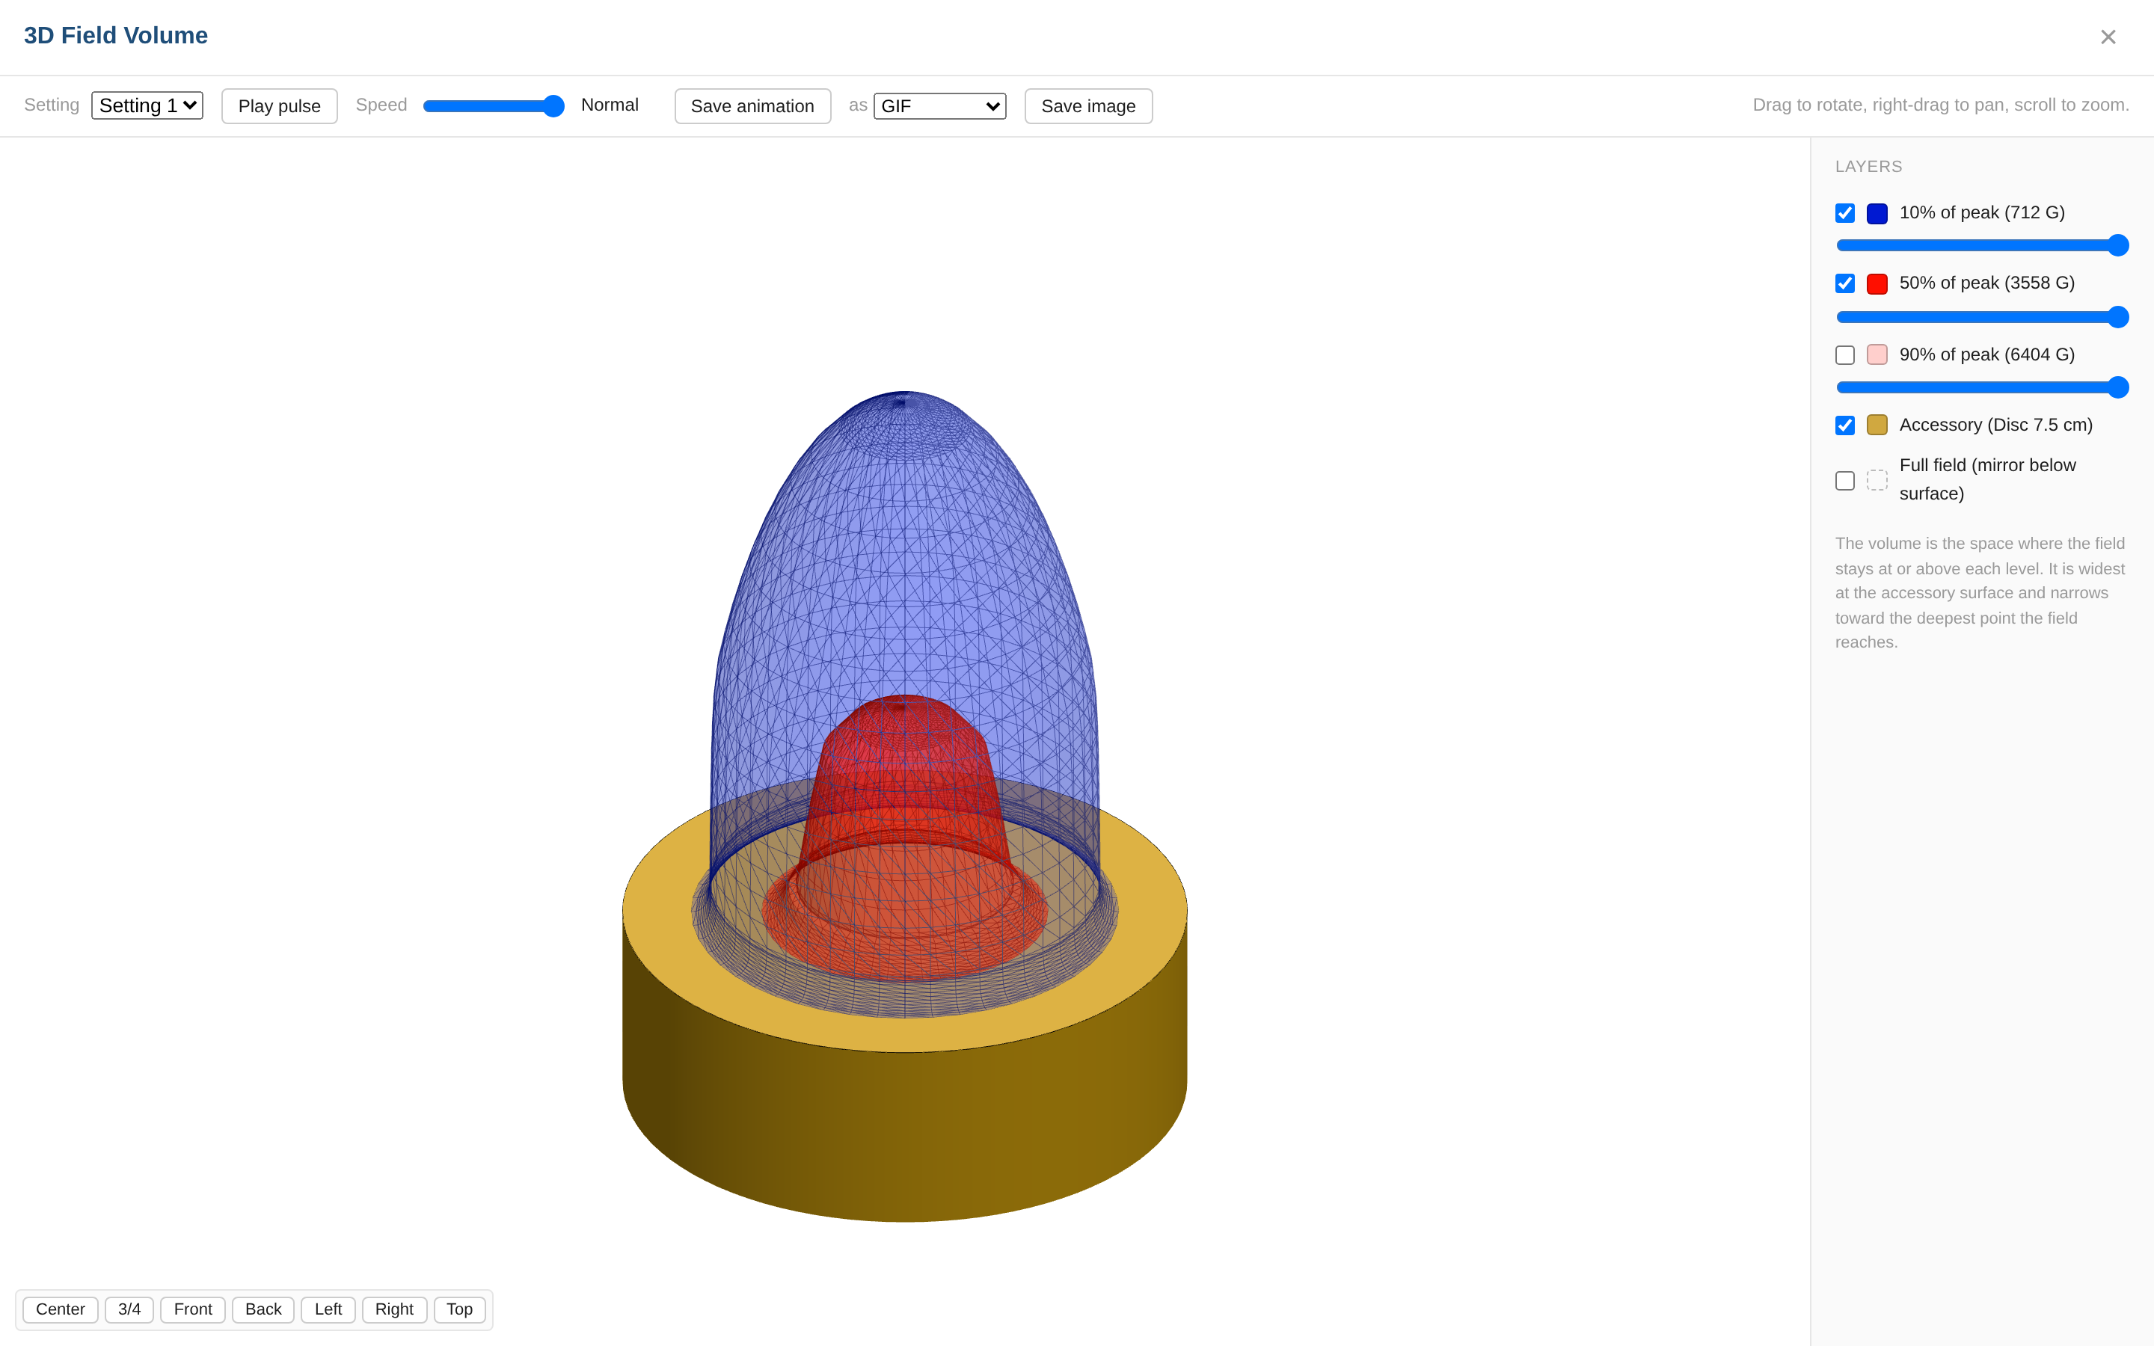This screenshot has width=2154, height=1346.
Task: Uncheck the 10% of peak layer
Action: (x=1845, y=213)
